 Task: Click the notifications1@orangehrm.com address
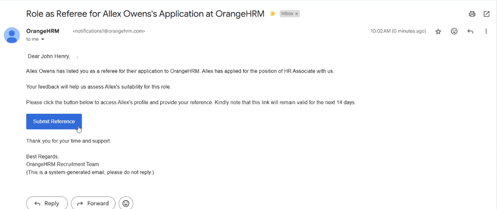click(109, 31)
